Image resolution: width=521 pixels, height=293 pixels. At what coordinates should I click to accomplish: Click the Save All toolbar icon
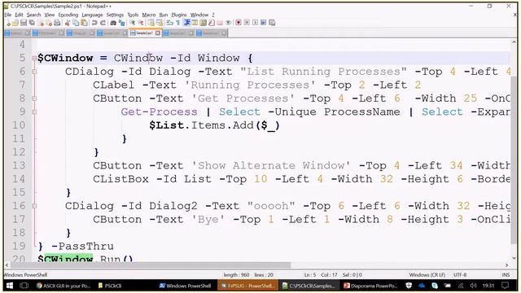click(32, 23)
